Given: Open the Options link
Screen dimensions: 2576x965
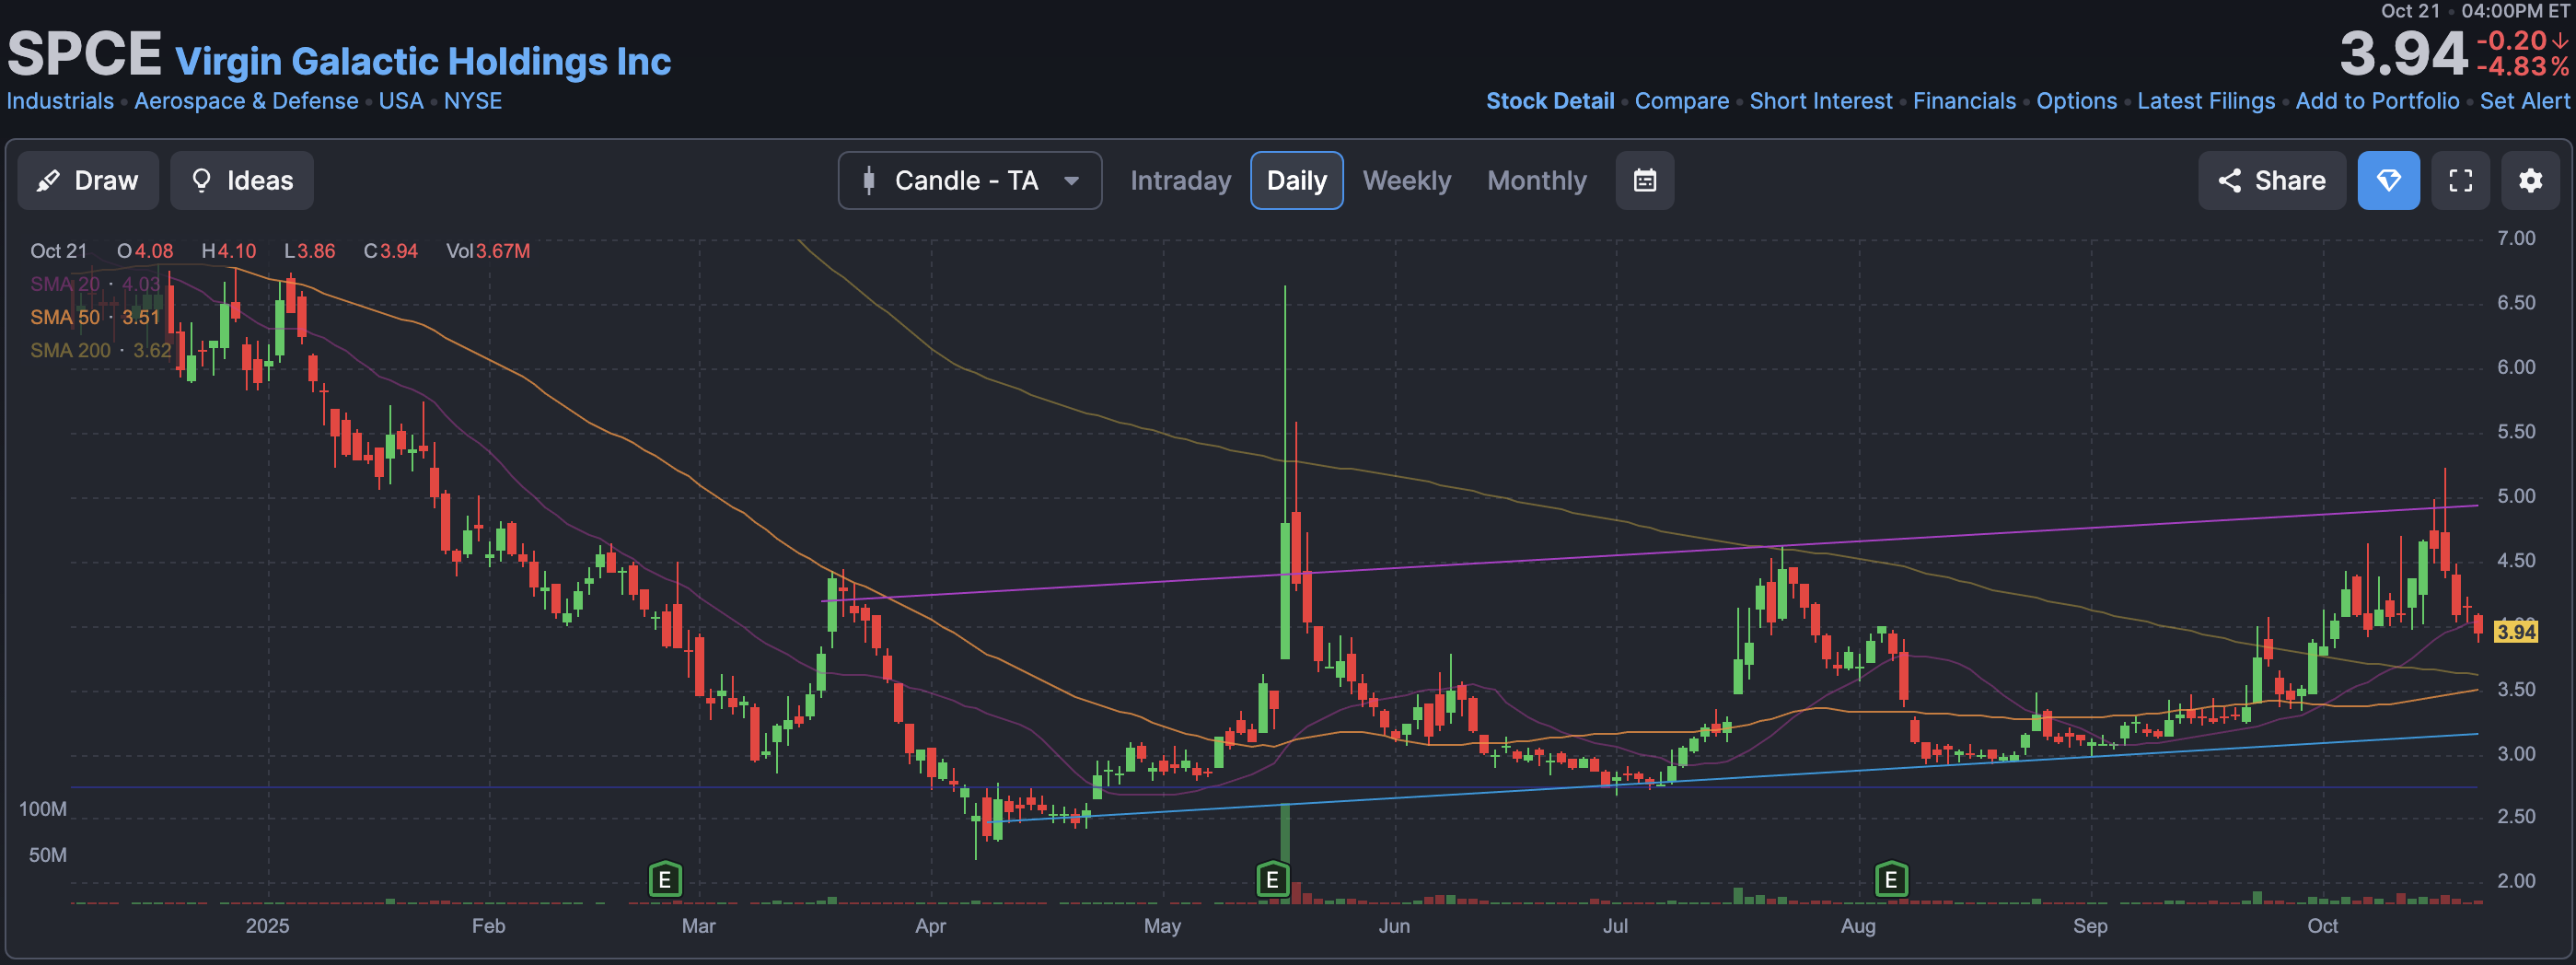Looking at the screenshot, I should 2077,101.
